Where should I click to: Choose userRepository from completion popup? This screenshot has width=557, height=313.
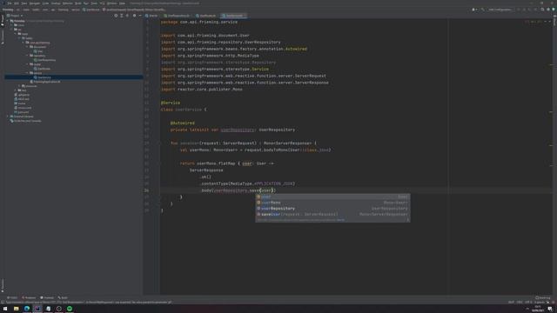click(332, 209)
